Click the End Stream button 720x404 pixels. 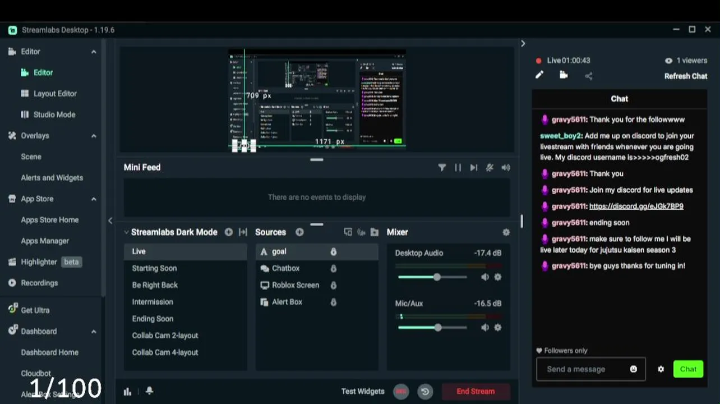pos(476,392)
